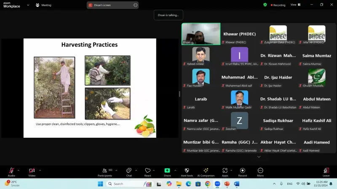
Task: Open the Participants panel
Action: tap(104, 171)
